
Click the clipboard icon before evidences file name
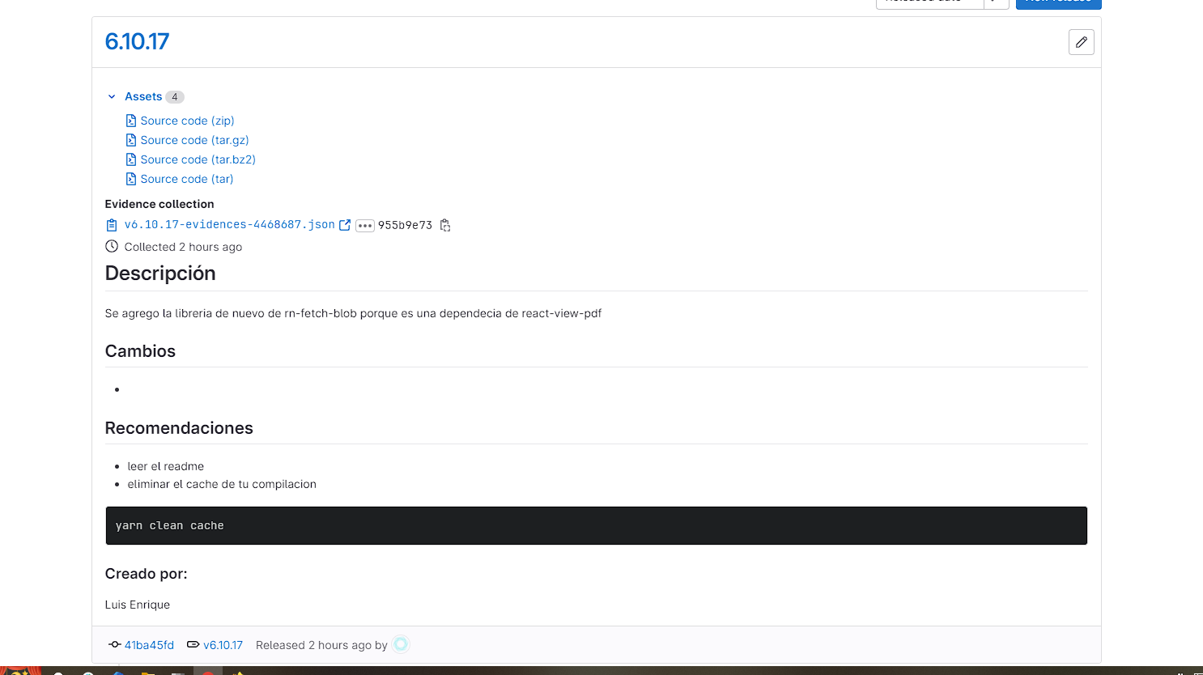112,225
